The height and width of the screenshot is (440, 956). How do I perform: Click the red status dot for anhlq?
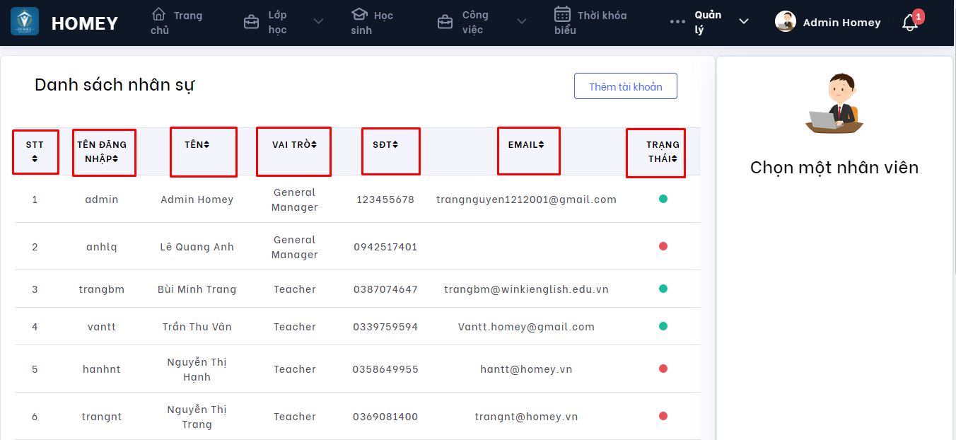pos(663,246)
